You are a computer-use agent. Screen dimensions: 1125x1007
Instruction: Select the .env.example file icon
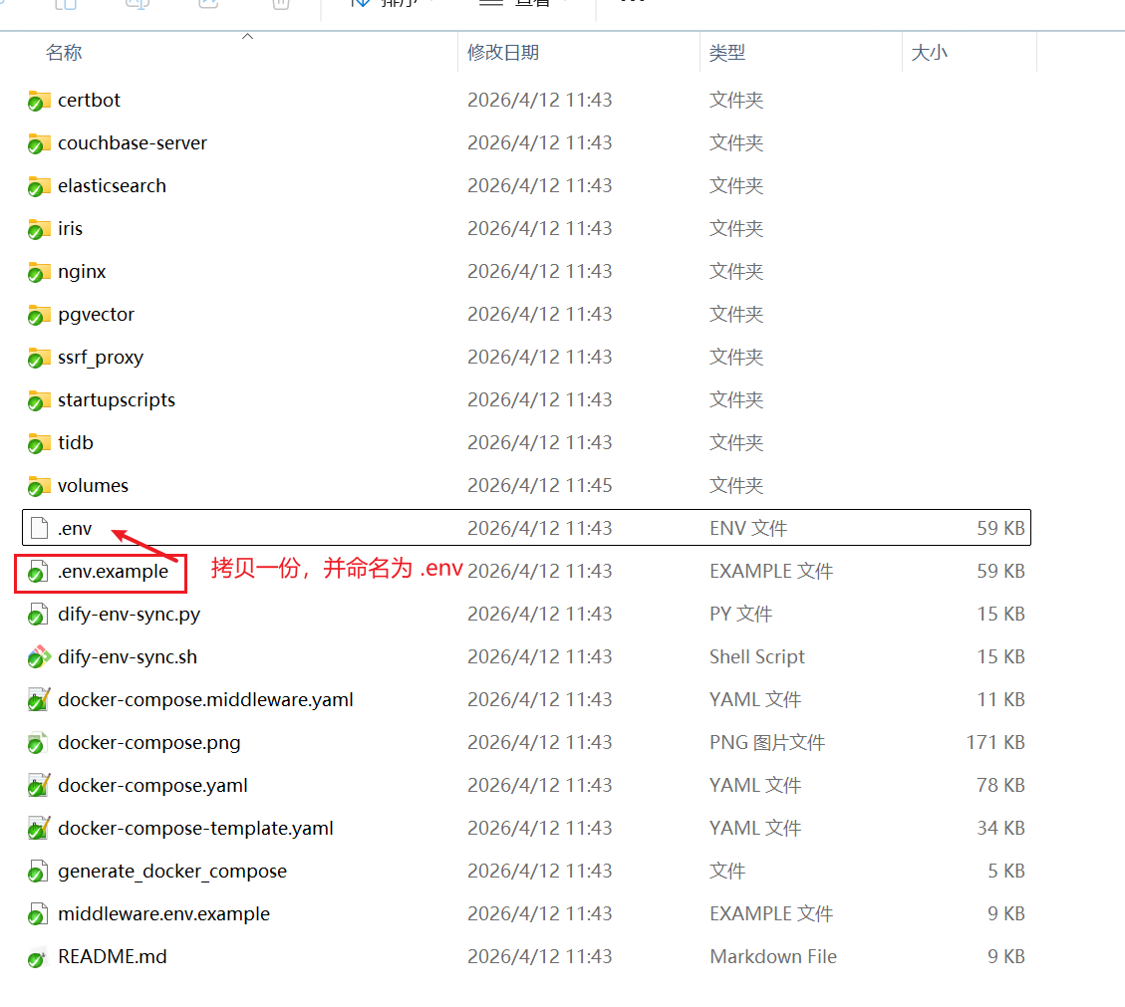coord(39,572)
